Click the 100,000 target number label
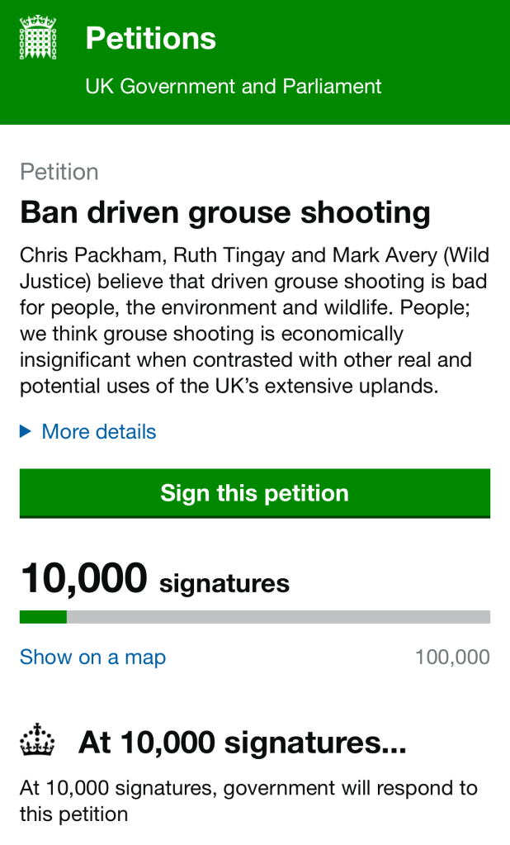 (x=452, y=657)
